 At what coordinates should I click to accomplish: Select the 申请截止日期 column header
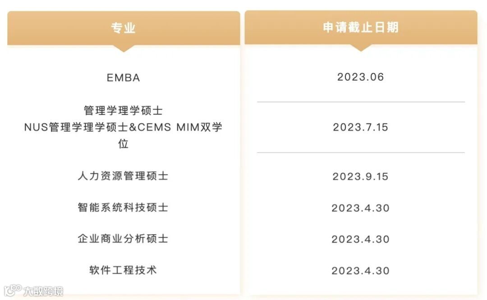(x=361, y=28)
